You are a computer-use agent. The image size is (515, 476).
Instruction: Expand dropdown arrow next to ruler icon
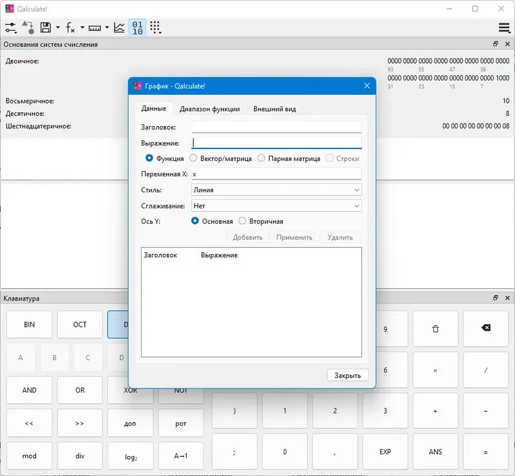coord(107,28)
